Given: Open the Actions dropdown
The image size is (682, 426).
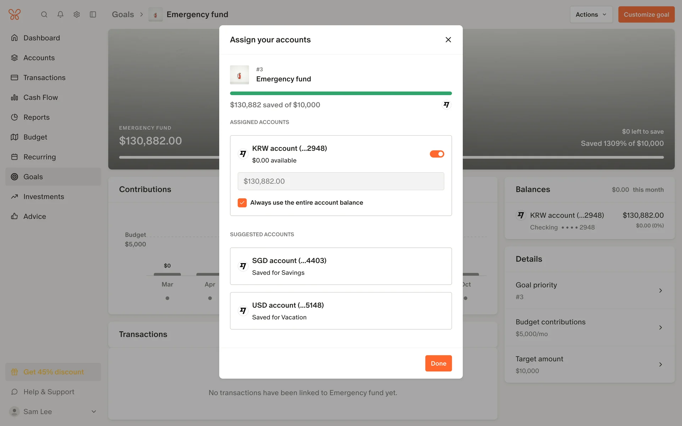Looking at the screenshot, I should [x=591, y=15].
